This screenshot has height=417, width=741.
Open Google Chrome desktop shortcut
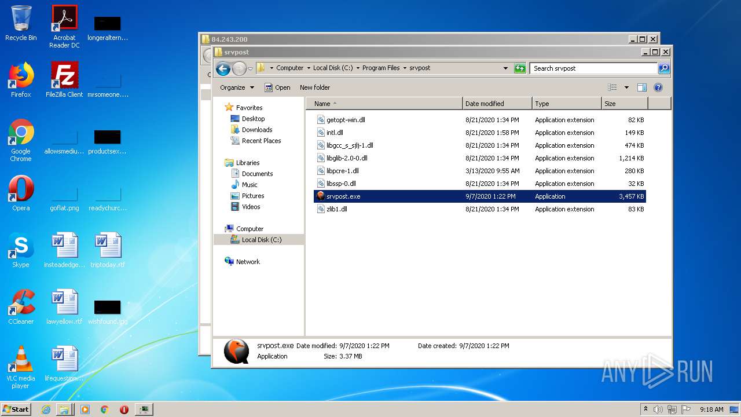[x=21, y=140]
